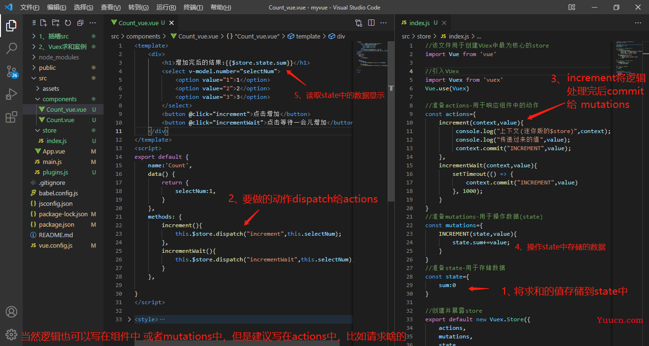Refresh the Explorer file tree
This screenshot has width=649, height=346.
[68, 23]
